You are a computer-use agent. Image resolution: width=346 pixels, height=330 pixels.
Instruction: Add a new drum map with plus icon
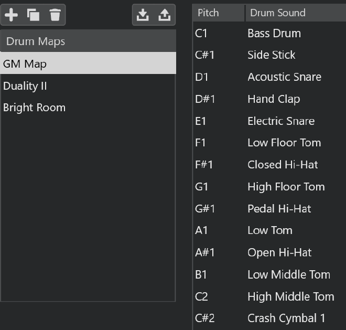tap(11, 15)
